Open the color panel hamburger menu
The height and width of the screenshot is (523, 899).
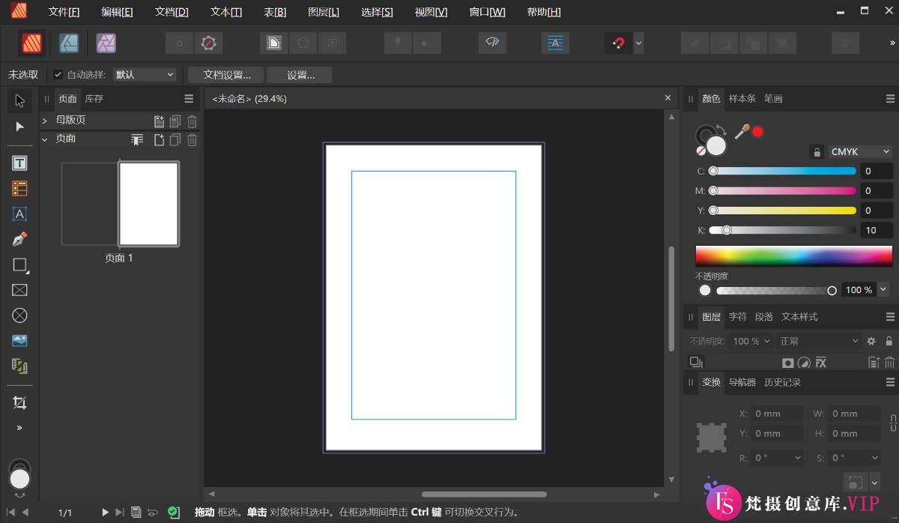click(890, 99)
